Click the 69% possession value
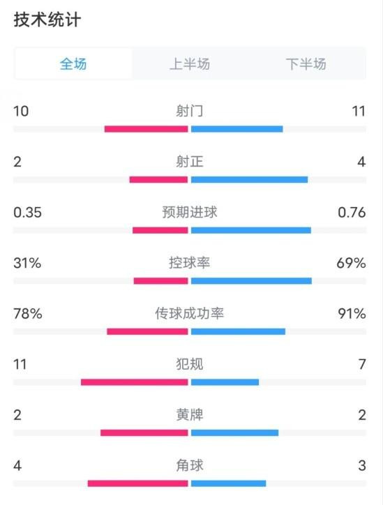 pos(351,263)
